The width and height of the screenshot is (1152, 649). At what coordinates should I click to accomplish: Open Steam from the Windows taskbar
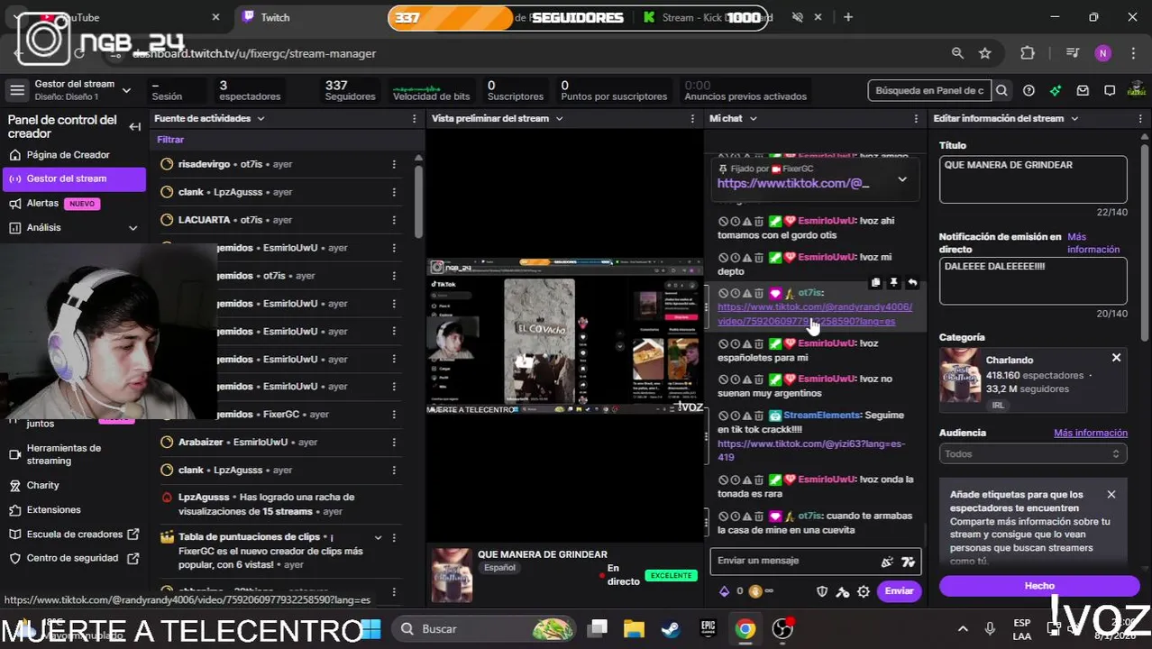pyautogui.click(x=671, y=629)
